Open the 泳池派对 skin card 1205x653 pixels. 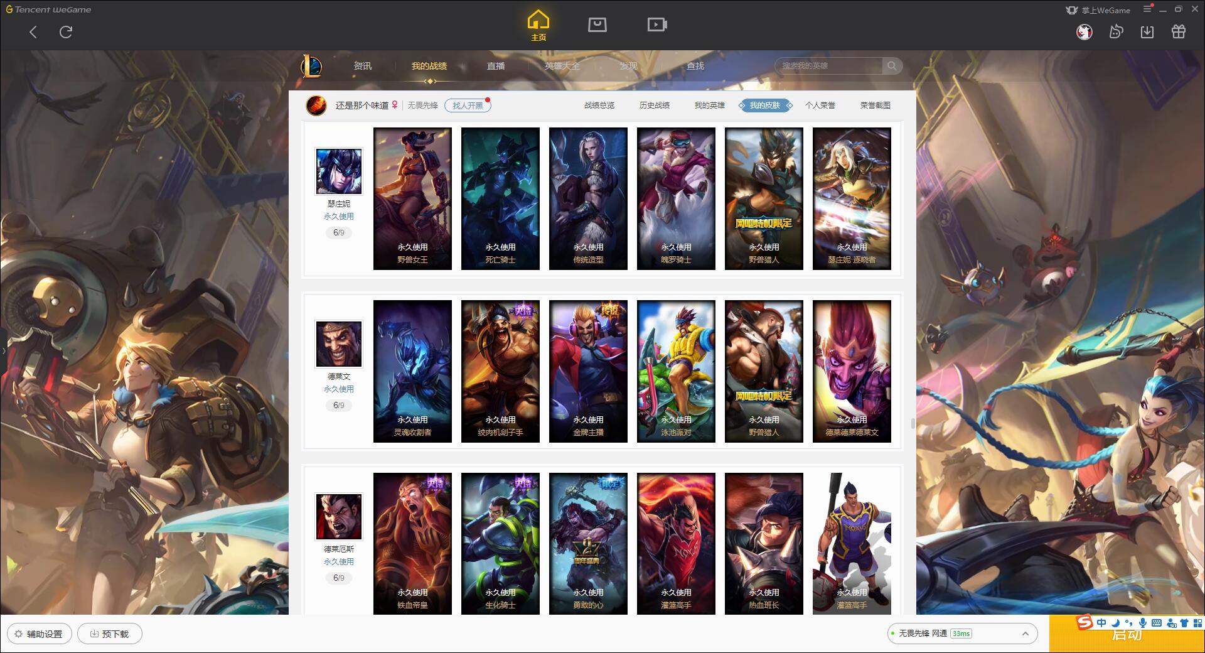point(676,371)
